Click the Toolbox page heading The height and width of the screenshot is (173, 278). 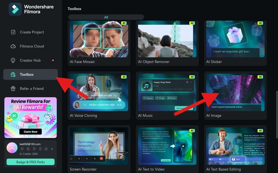(x=74, y=9)
